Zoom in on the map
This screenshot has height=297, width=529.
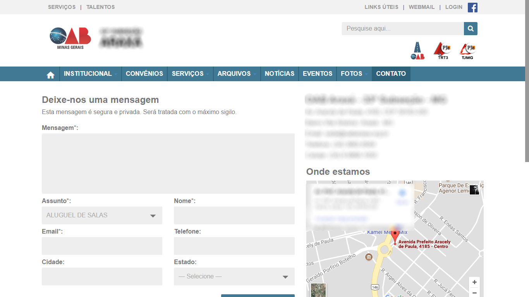click(x=474, y=282)
